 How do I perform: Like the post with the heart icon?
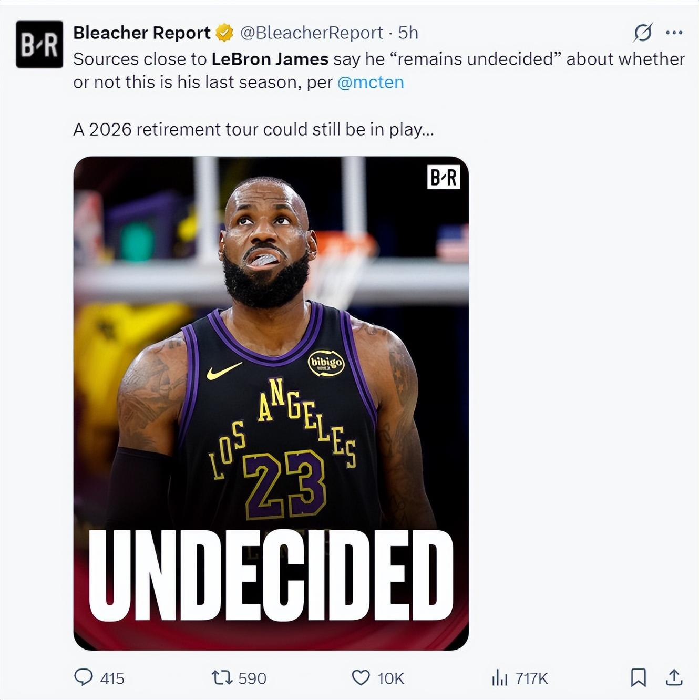(x=361, y=677)
